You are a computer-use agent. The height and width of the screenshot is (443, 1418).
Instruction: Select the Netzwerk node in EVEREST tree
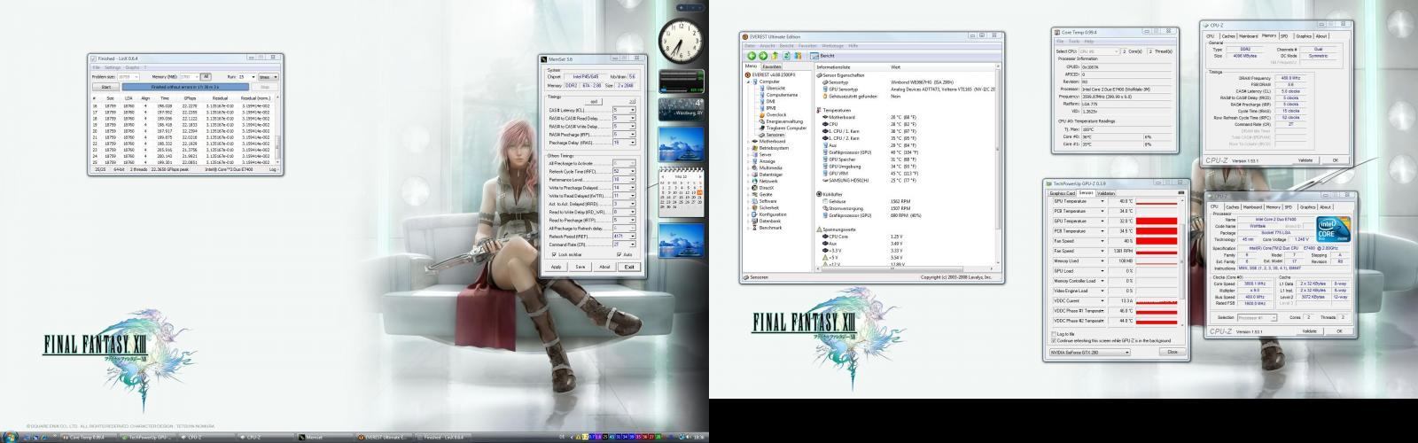(765, 181)
